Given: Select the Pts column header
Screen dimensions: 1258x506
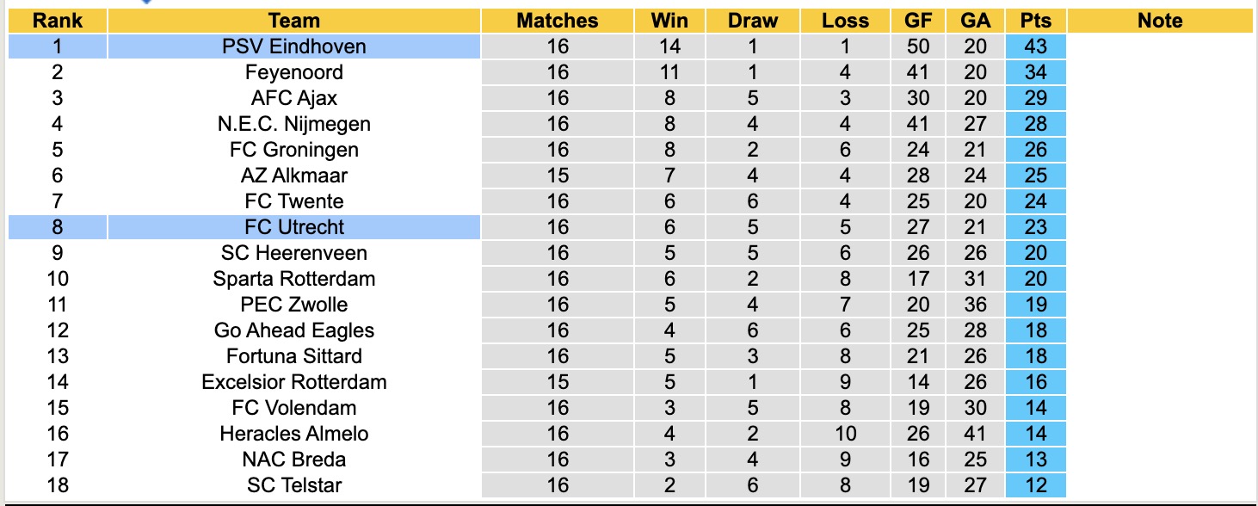Looking at the screenshot, I should 1035,21.
